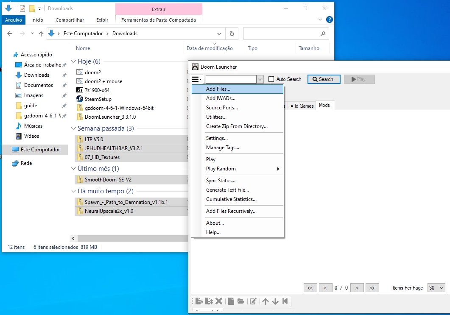Screen dimensions: 450x315
Task: Select the DoomLauncher_3.3.1.0 file
Action: tap(110, 117)
